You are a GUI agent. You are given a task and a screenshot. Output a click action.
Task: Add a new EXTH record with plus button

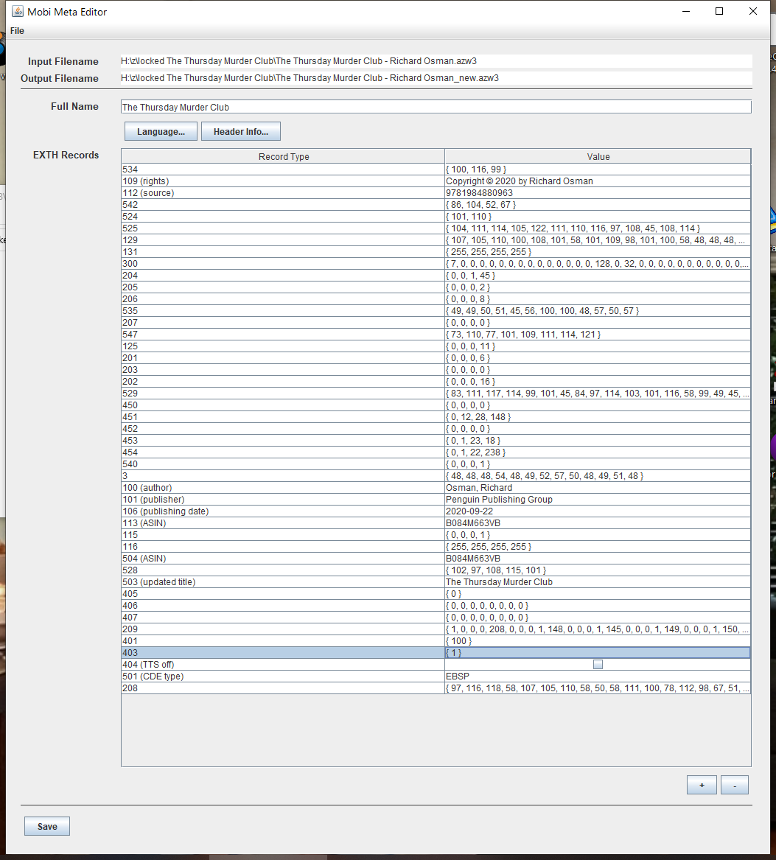pos(702,785)
